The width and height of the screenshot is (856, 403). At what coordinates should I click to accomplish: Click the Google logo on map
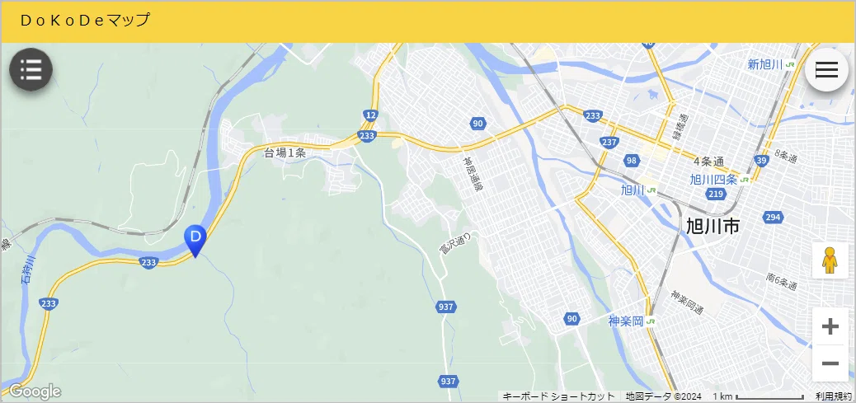[x=35, y=391]
